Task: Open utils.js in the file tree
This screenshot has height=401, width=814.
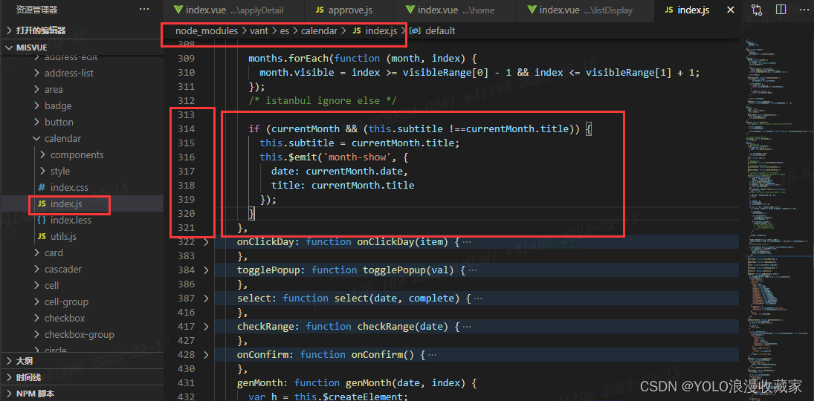Action: point(63,237)
